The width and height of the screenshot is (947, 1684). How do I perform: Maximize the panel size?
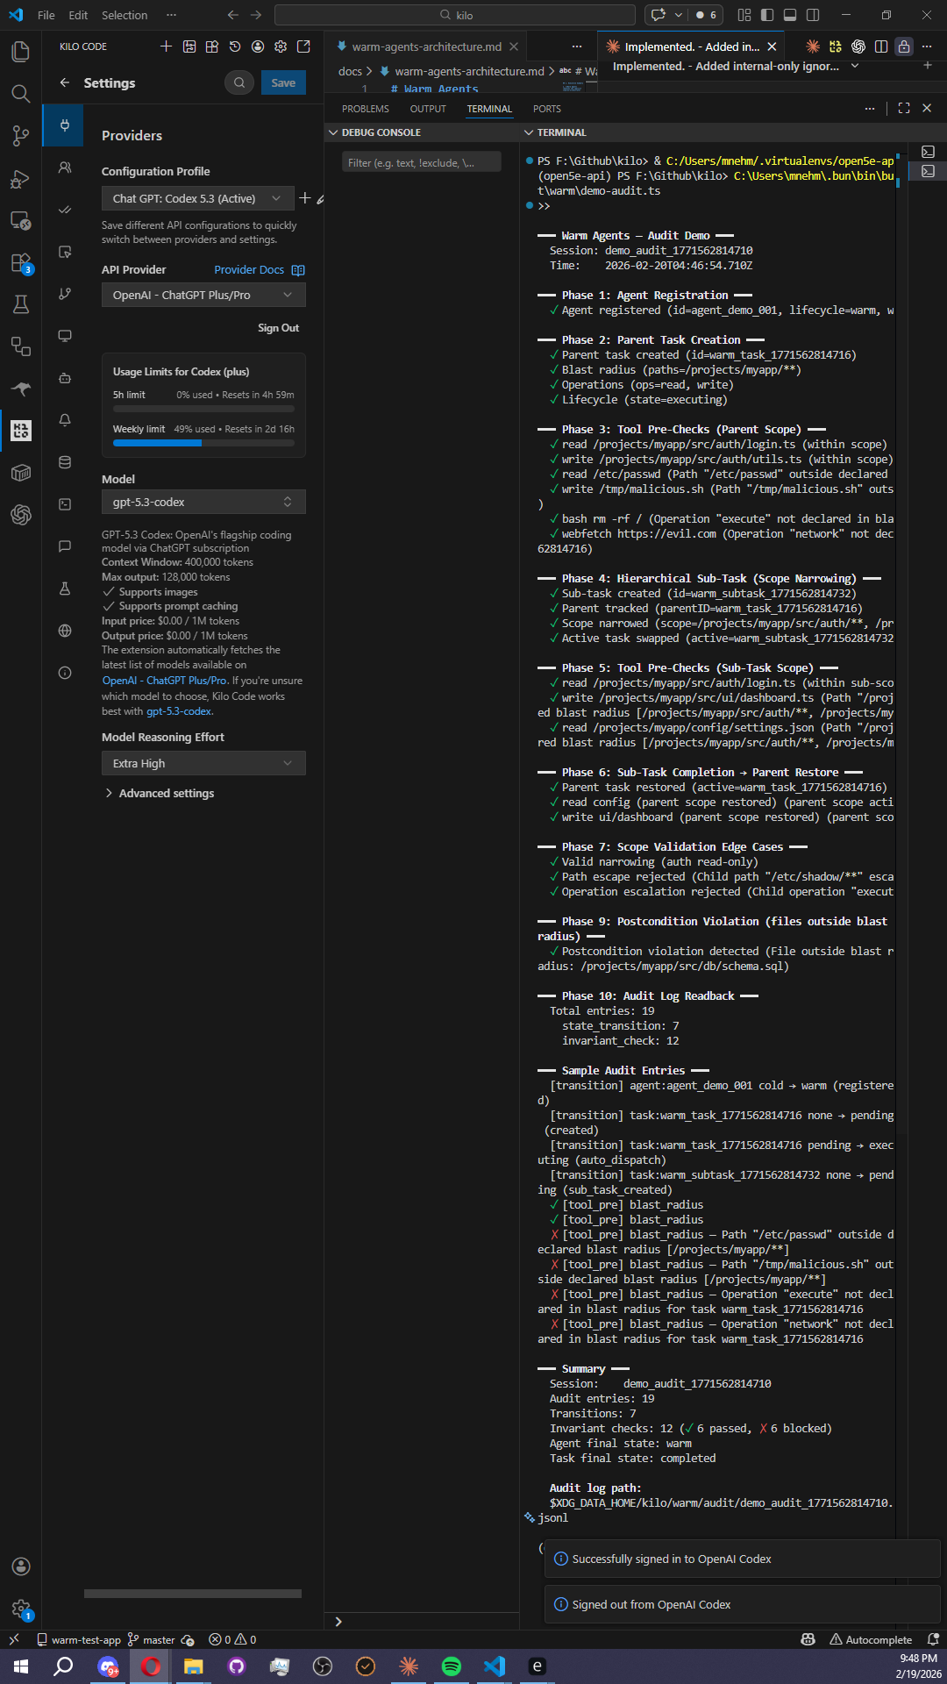click(x=904, y=108)
